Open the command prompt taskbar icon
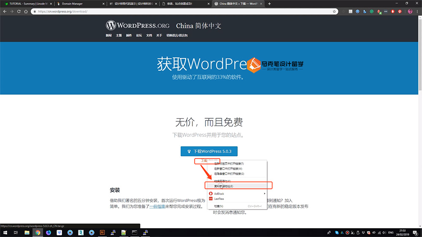The width and height of the screenshot is (422, 237). click(135, 232)
